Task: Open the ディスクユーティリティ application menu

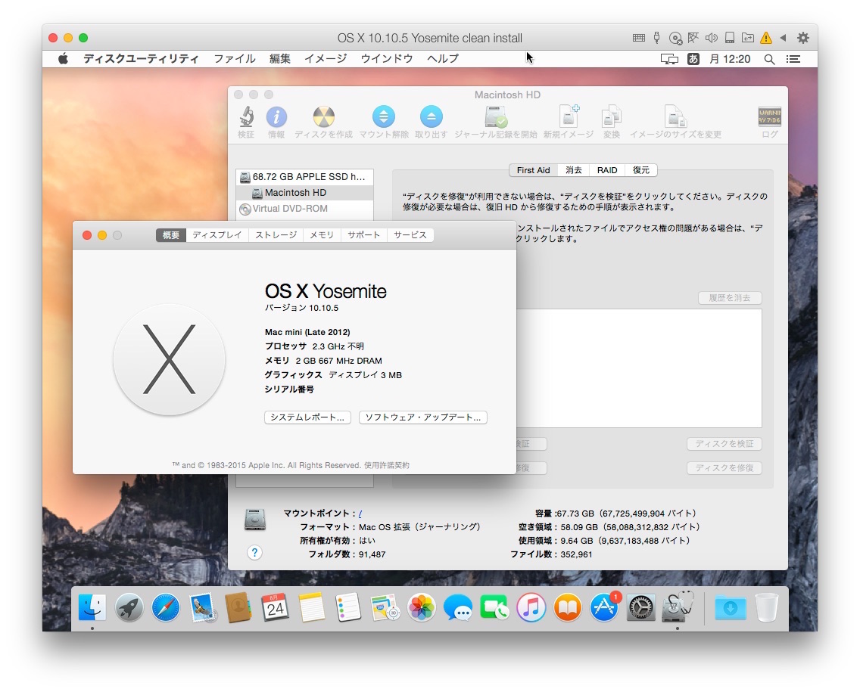Action: 141,59
